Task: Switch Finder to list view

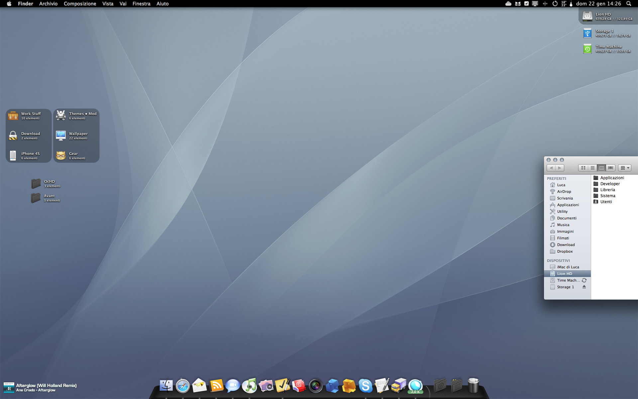Action: (592, 168)
